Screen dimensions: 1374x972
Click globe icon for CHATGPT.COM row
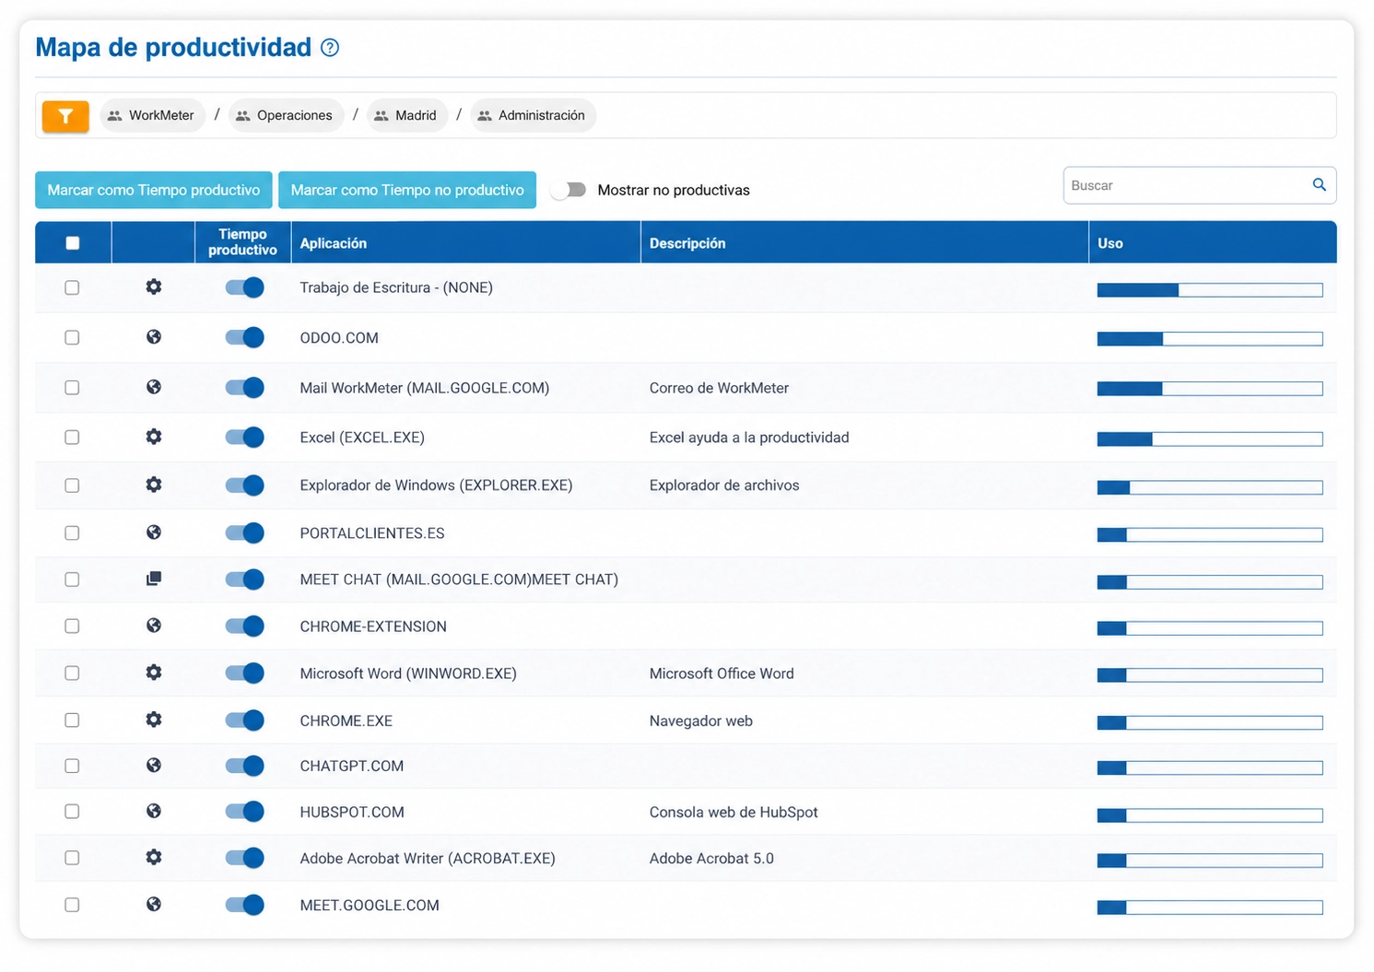pos(154,766)
